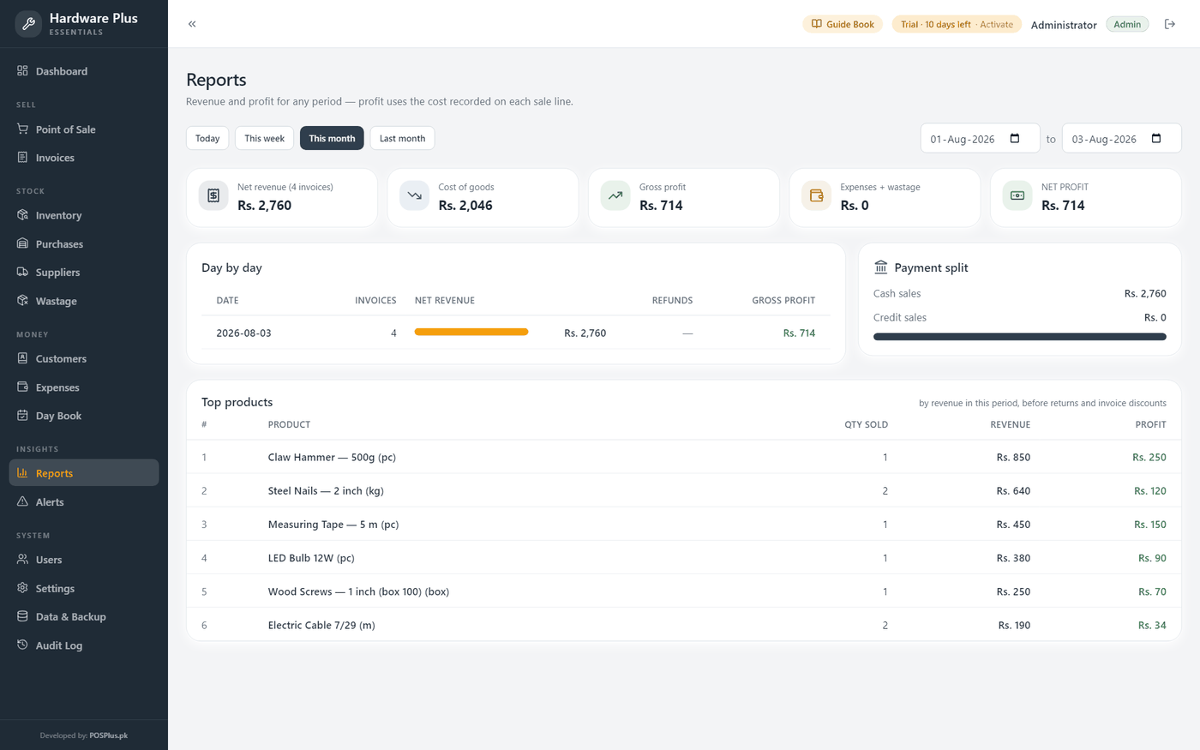Collapse the sidebar with double-chevron icon
The height and width of the screenshot is (750, 1200).
[x=192, y=24]
